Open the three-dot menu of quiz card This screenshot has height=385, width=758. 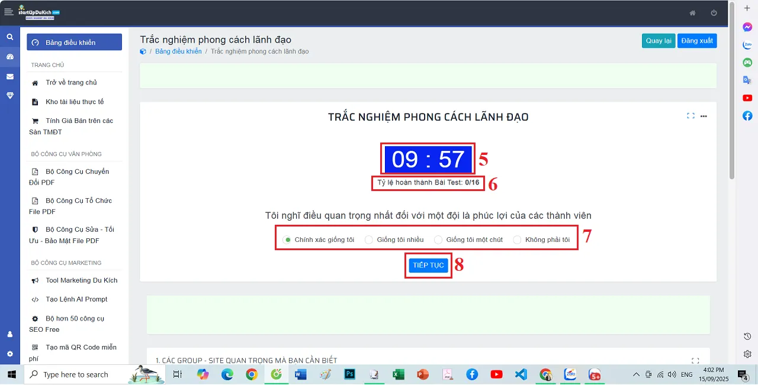[704, 116]
